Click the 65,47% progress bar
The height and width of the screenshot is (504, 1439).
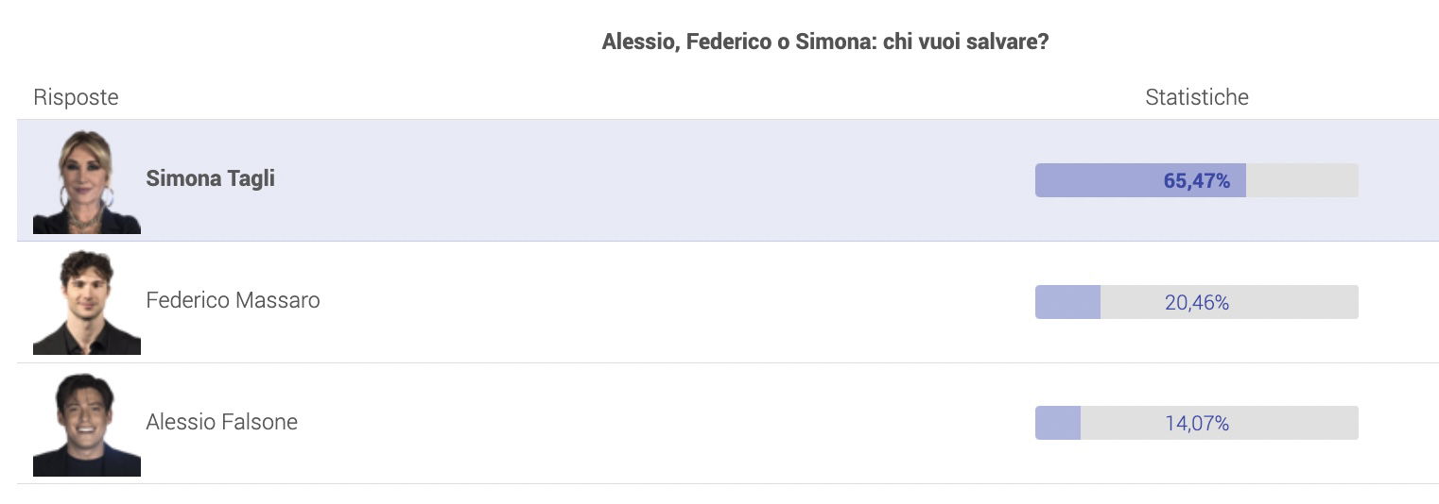[x=1196, y=180]
